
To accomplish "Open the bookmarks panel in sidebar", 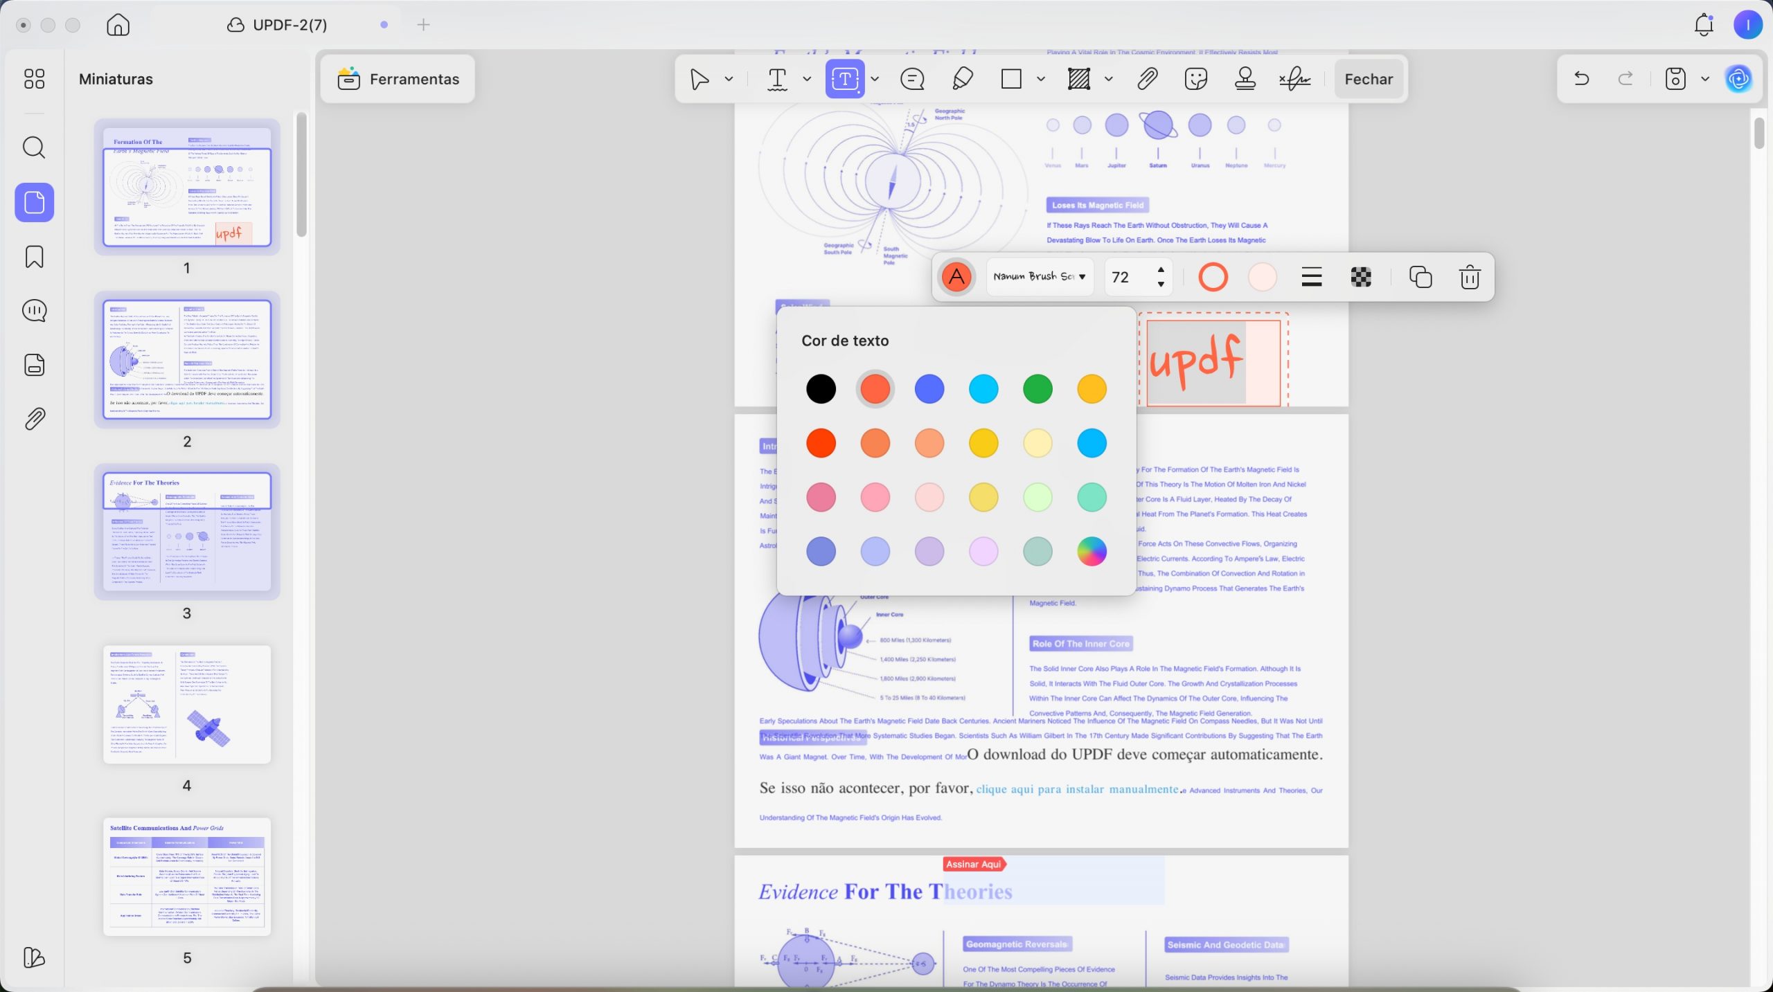I will [x=35, y=257].
